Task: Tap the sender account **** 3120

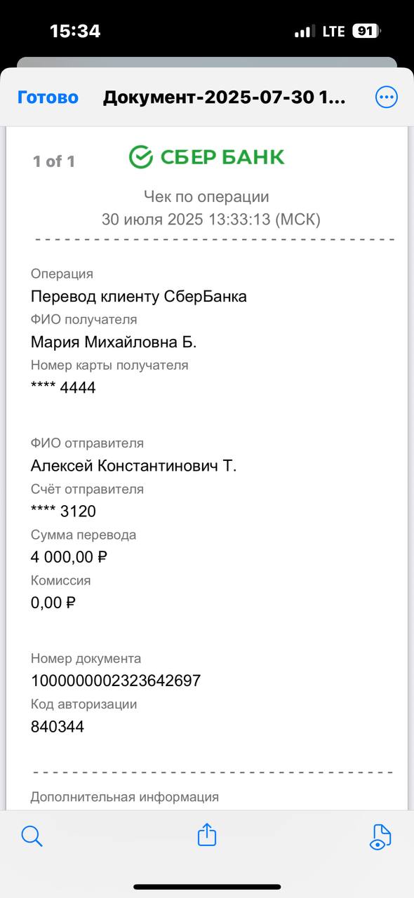Action: click(63, 511)
